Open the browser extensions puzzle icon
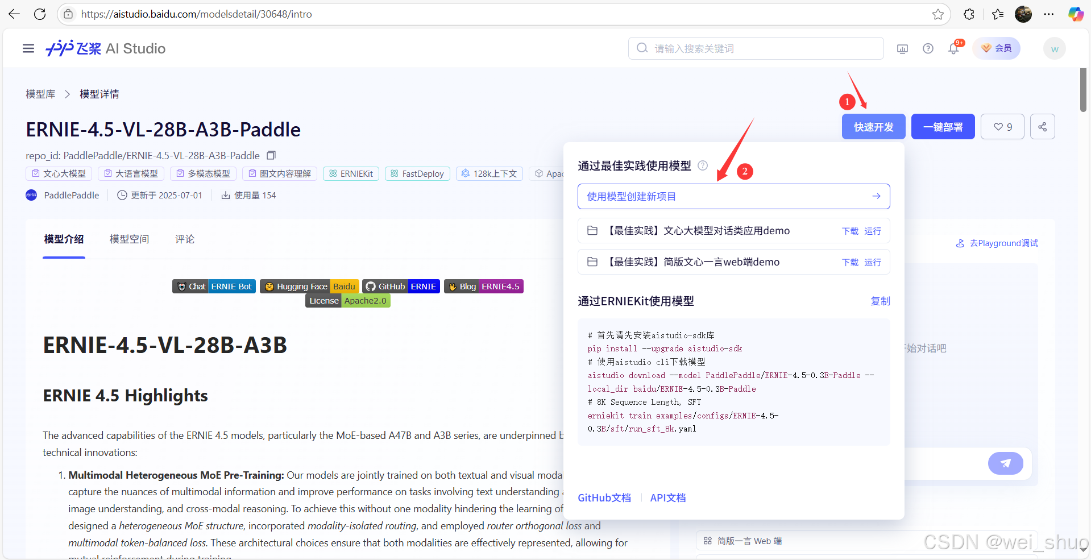Image resolution: width=1091 pixels, height=560 pixels. point(969,14)
